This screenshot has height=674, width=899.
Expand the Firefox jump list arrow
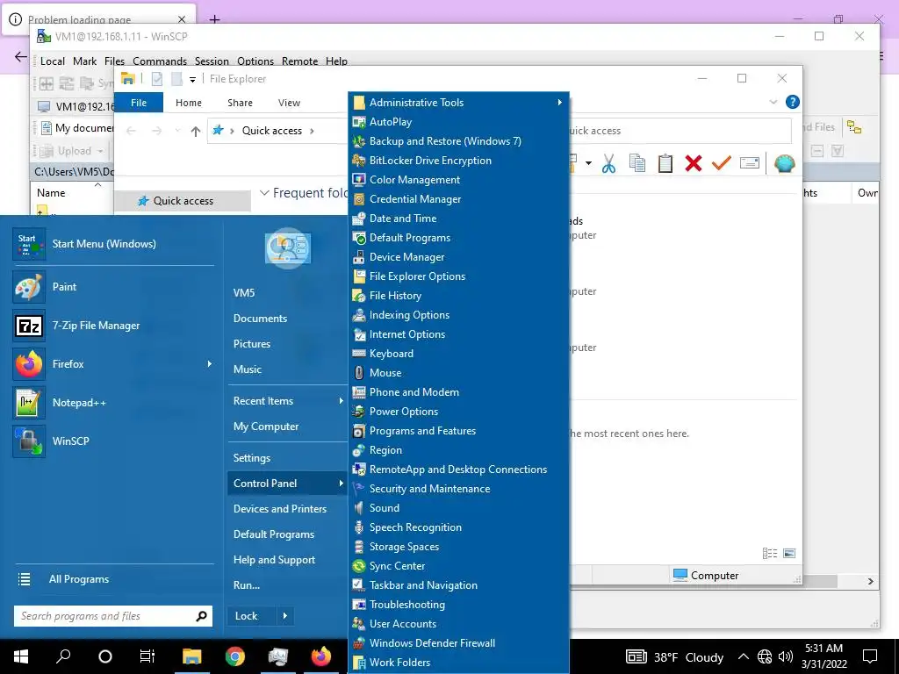(209, 364)
